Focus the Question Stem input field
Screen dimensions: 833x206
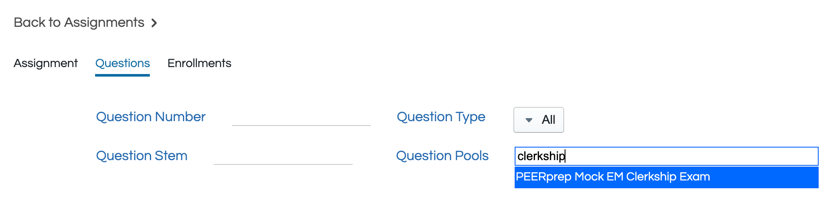click(x=283, y=157)
